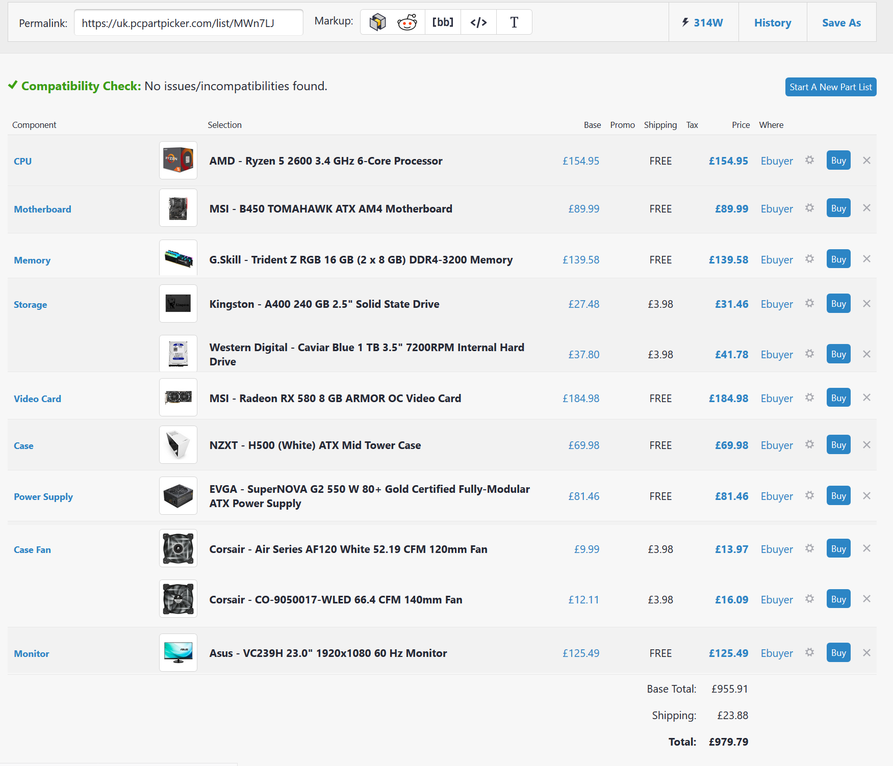The height and width of the screenshot is (766, 893).
Task: Open the Power Supply component category
Action: (43, 497)
